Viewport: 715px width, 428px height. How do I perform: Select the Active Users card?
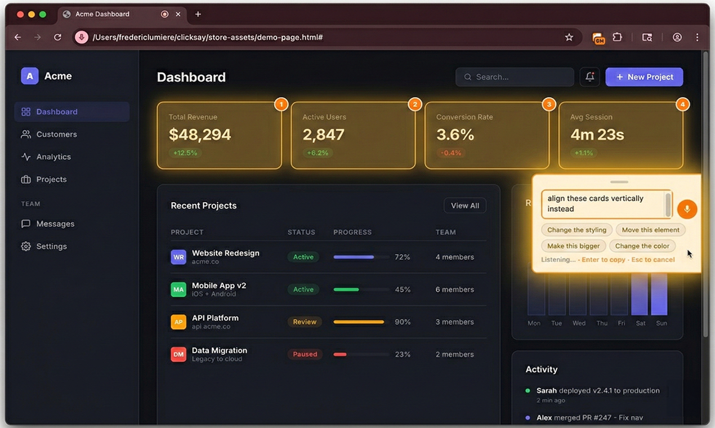coord(353,135)
